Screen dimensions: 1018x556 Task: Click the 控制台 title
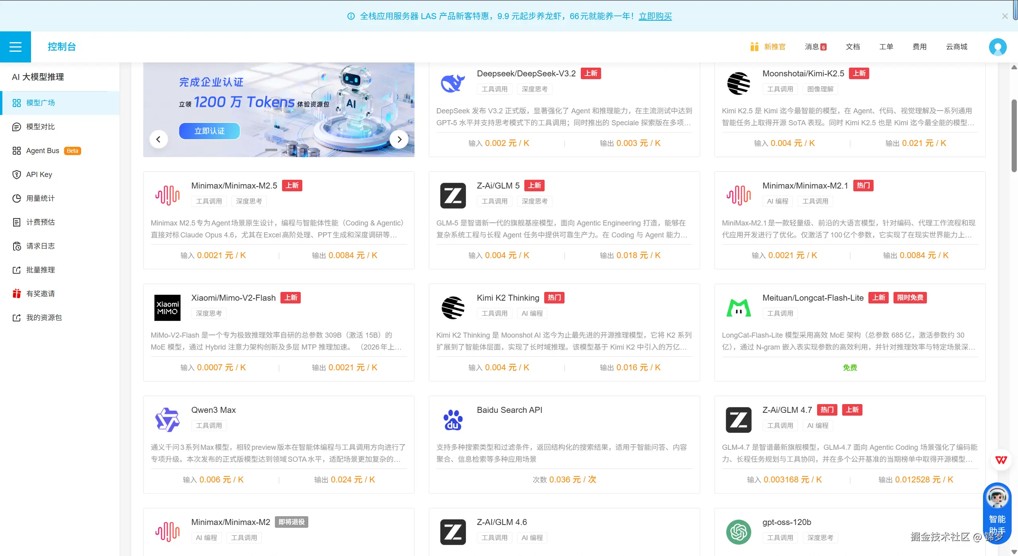[62, 47]
